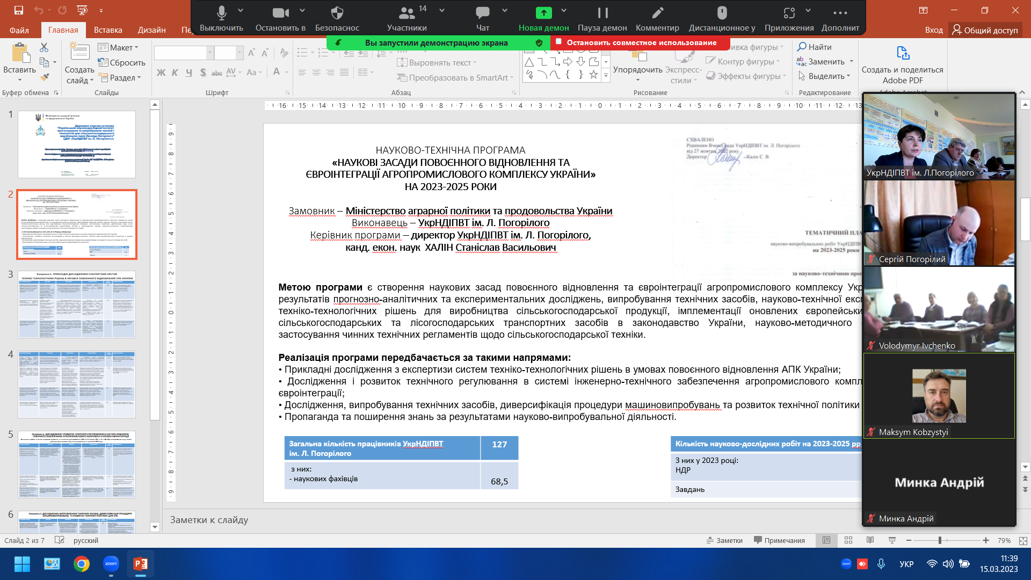Open reading view in the status bar
This screenshot has height=580, width=1031.
point(870,540)
